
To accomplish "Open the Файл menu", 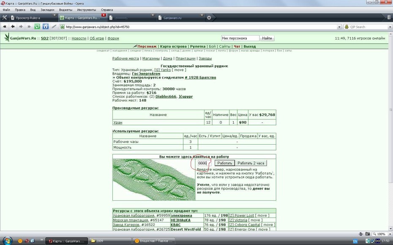I will pos(6,10).
